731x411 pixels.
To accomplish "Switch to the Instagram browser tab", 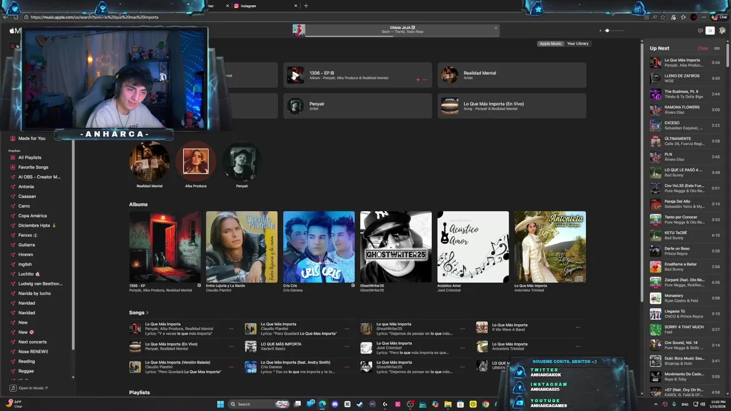I will pyautogui.click(x=248, y=6).
